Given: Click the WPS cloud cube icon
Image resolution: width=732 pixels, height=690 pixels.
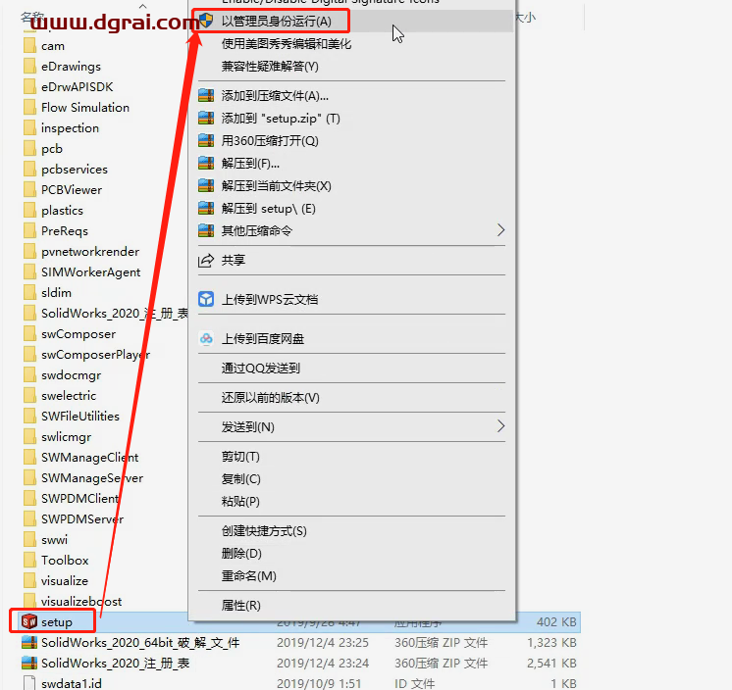Looking at the screenshot, I should coord(206,299).
